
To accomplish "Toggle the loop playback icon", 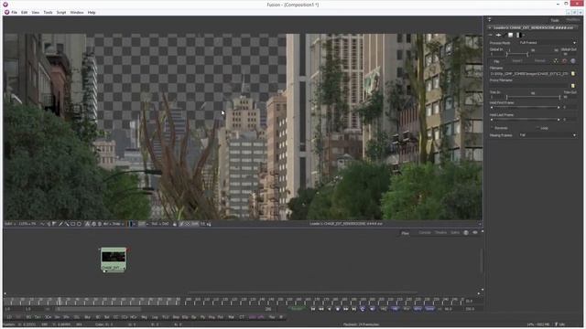I will tap(363, 309).
